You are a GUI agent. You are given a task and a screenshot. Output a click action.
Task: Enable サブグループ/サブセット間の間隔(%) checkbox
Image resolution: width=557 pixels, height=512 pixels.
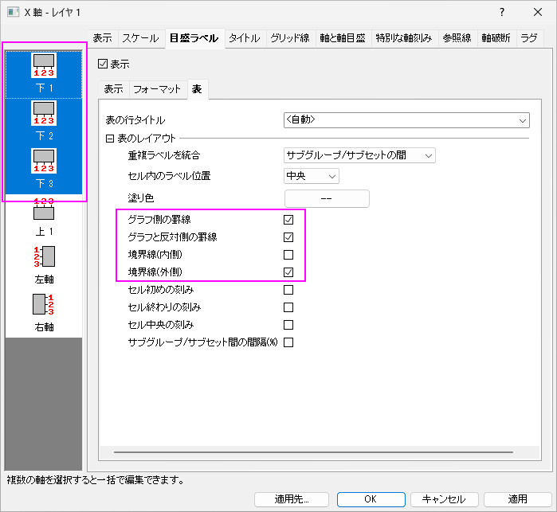[x=288, y=342]
